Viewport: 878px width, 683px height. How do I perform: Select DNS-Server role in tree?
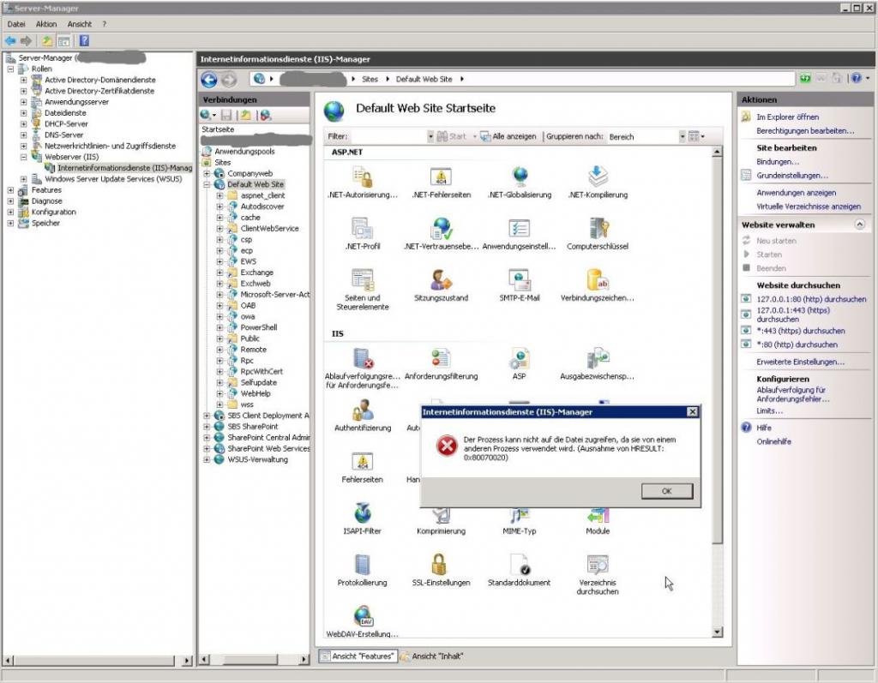(63, 135)
